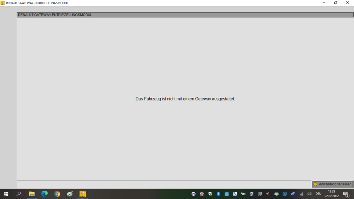
Task: Open the volume speaker tray icon
Action: point(309,194)
